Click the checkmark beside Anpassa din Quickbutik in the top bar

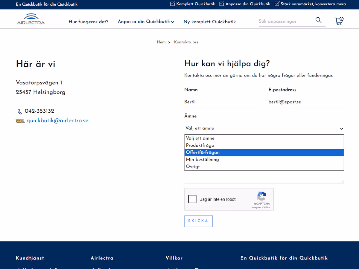pyautogui.click(x=222, y=4)
